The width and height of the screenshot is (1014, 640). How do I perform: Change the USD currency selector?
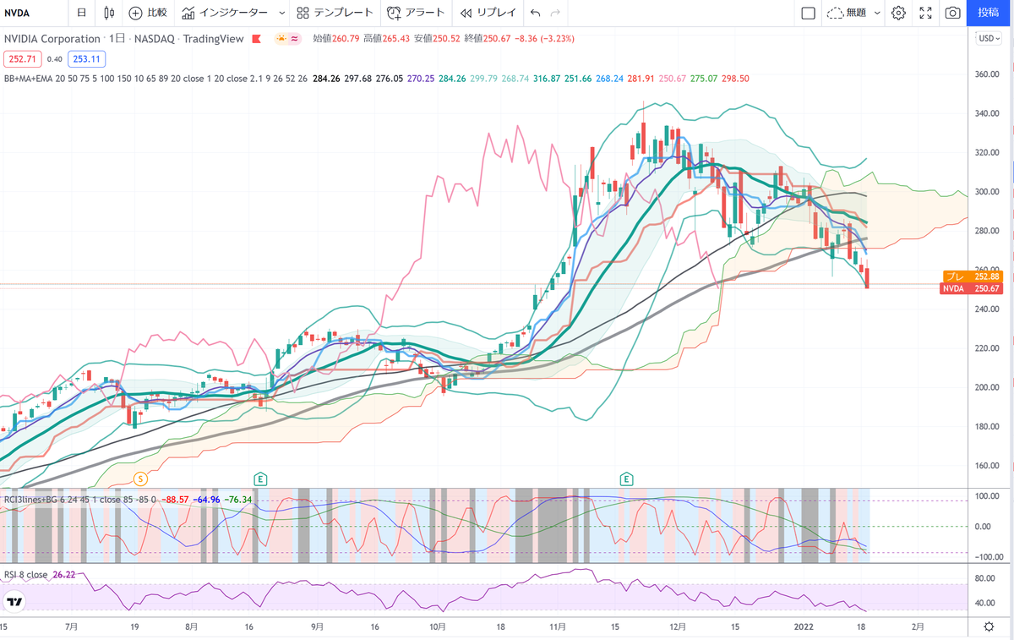(988, 38)
